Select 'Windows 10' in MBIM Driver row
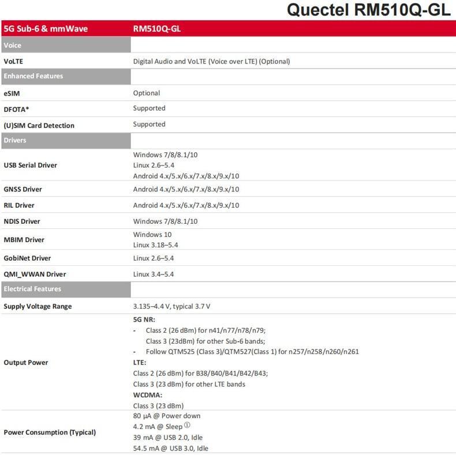 [x=152, y=235]
